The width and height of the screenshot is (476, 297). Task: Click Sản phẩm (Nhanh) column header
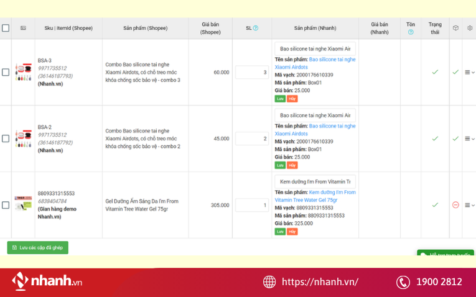pos(315,28)
